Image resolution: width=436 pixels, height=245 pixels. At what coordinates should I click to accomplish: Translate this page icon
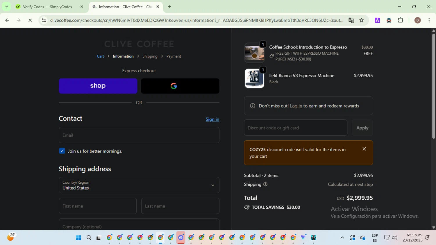tap(351, 20)
